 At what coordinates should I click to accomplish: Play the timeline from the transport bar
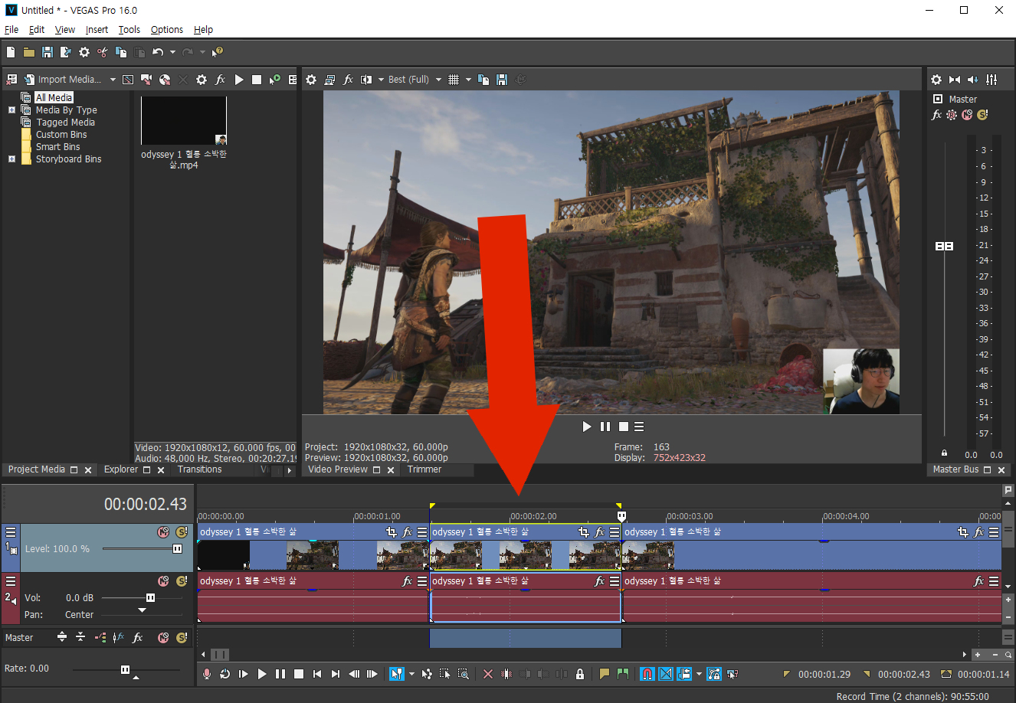click(262, 674)
